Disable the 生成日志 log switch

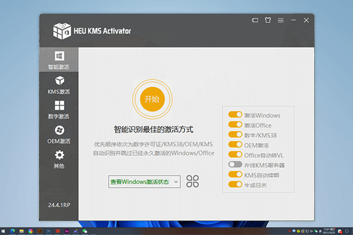point(235,184)
